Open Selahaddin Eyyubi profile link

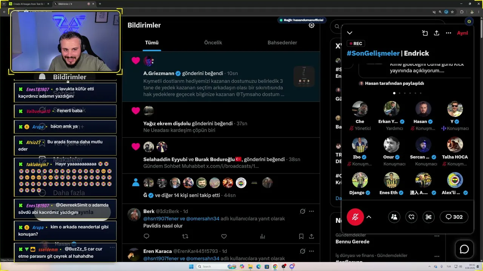[165, 159]
